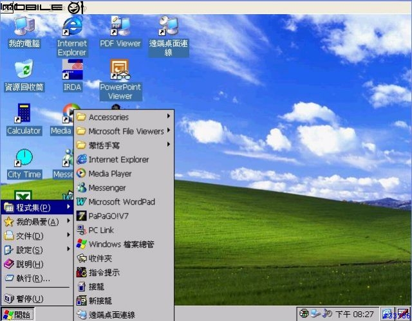
Task: Launch Internet Explorer from programs menu
Action: [124, 160]
